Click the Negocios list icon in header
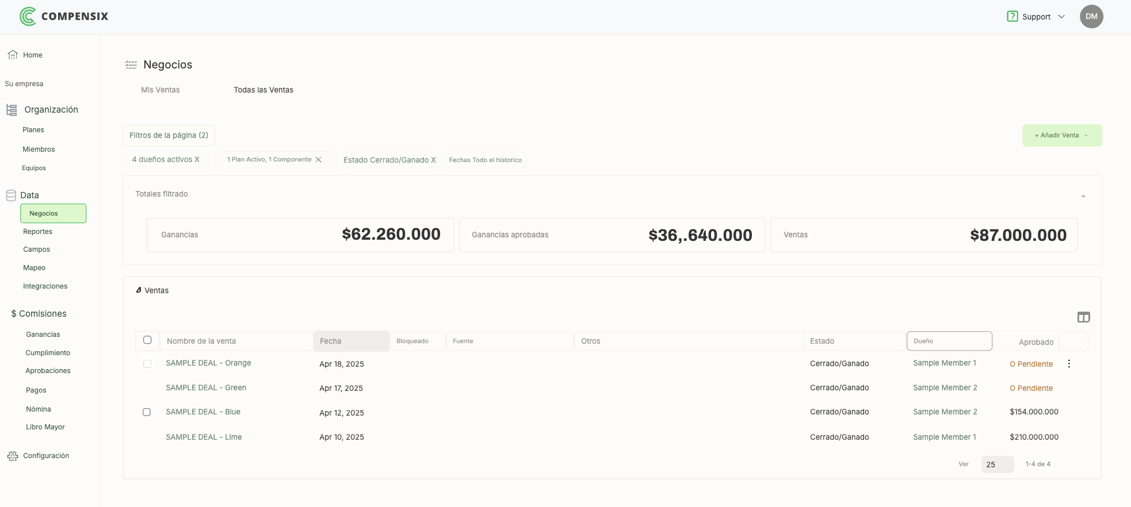Viewport: 1131px width, 507px height. tap(131, 65)
